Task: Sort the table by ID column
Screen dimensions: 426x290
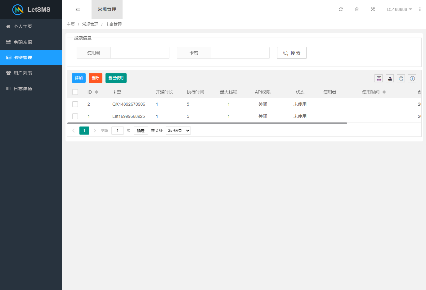Action: click(96, 92)
